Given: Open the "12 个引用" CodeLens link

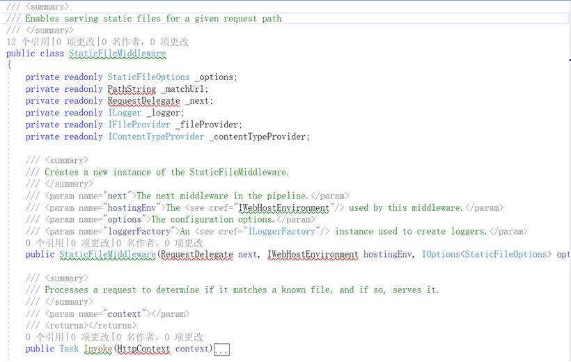Looking at the screenshot, I should point(28,42).
